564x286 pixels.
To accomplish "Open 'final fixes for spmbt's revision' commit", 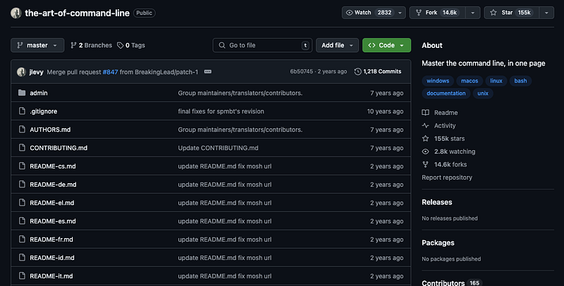I will [221, 111].
